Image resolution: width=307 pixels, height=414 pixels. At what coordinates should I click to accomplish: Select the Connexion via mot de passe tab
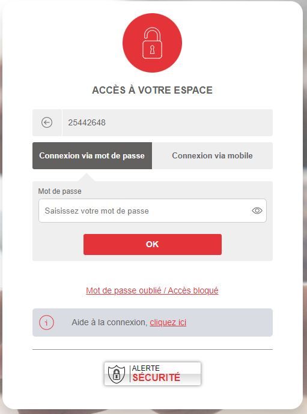pos(92,155)
